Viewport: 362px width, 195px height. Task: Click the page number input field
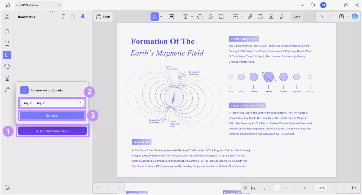click(x=277, y=188)
